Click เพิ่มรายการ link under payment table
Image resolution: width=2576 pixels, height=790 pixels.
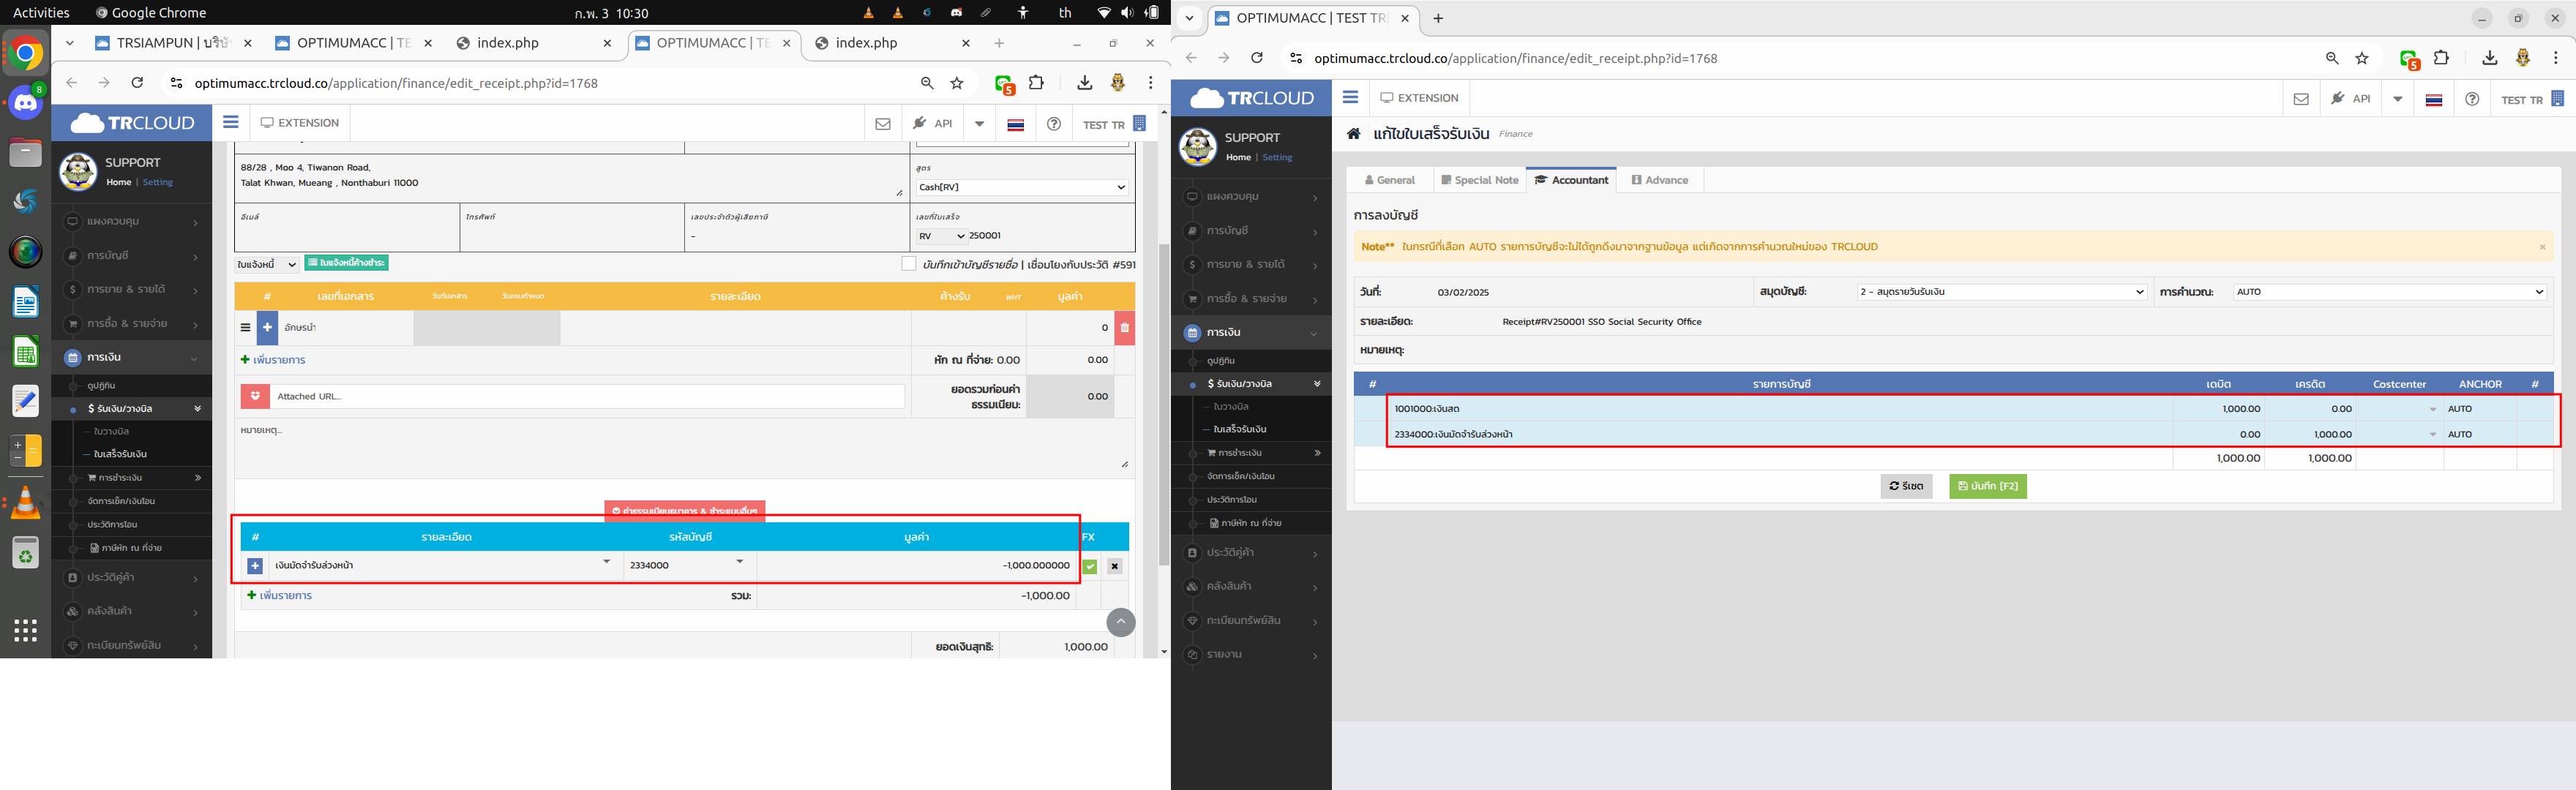pyautogui.click(x=279, y=596)
